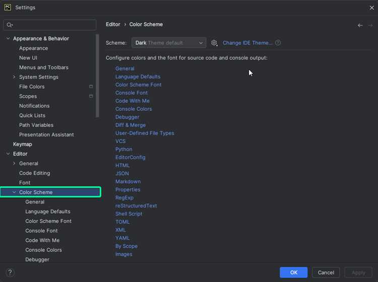
Task: Collapse the Appearance & Behavior section
Action: 8,38
